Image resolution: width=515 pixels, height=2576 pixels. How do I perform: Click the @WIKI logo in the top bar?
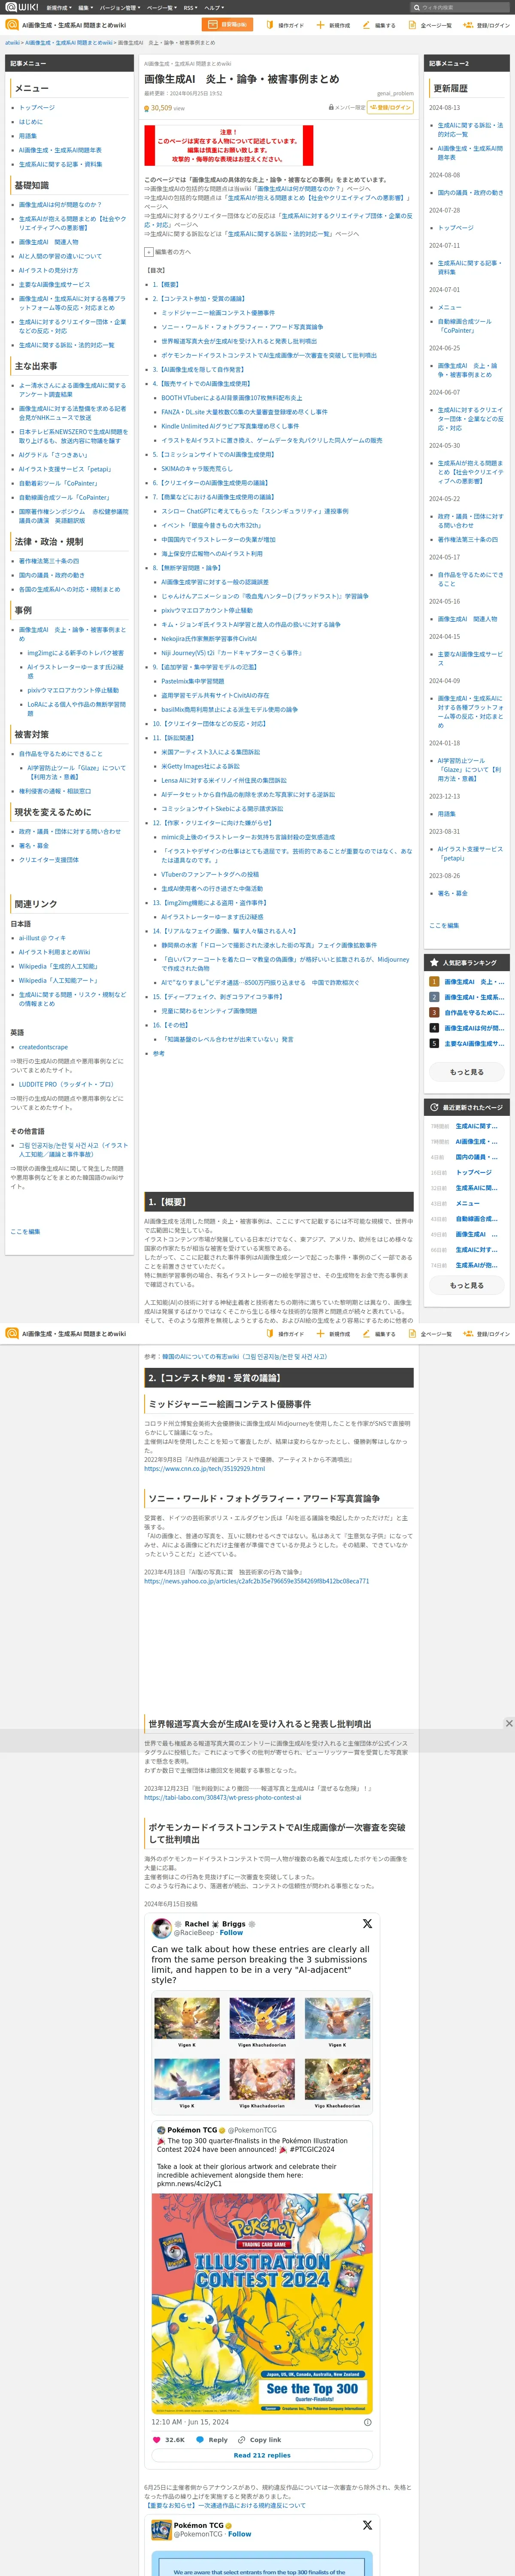(x=22, y=7)
